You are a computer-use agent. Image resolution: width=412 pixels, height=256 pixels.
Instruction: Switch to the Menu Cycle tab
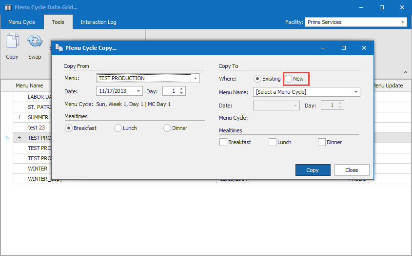(x=22, y=22)
